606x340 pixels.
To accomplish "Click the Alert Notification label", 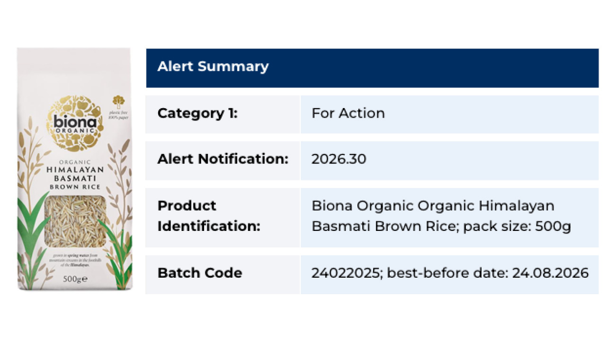I will [223, 159].
